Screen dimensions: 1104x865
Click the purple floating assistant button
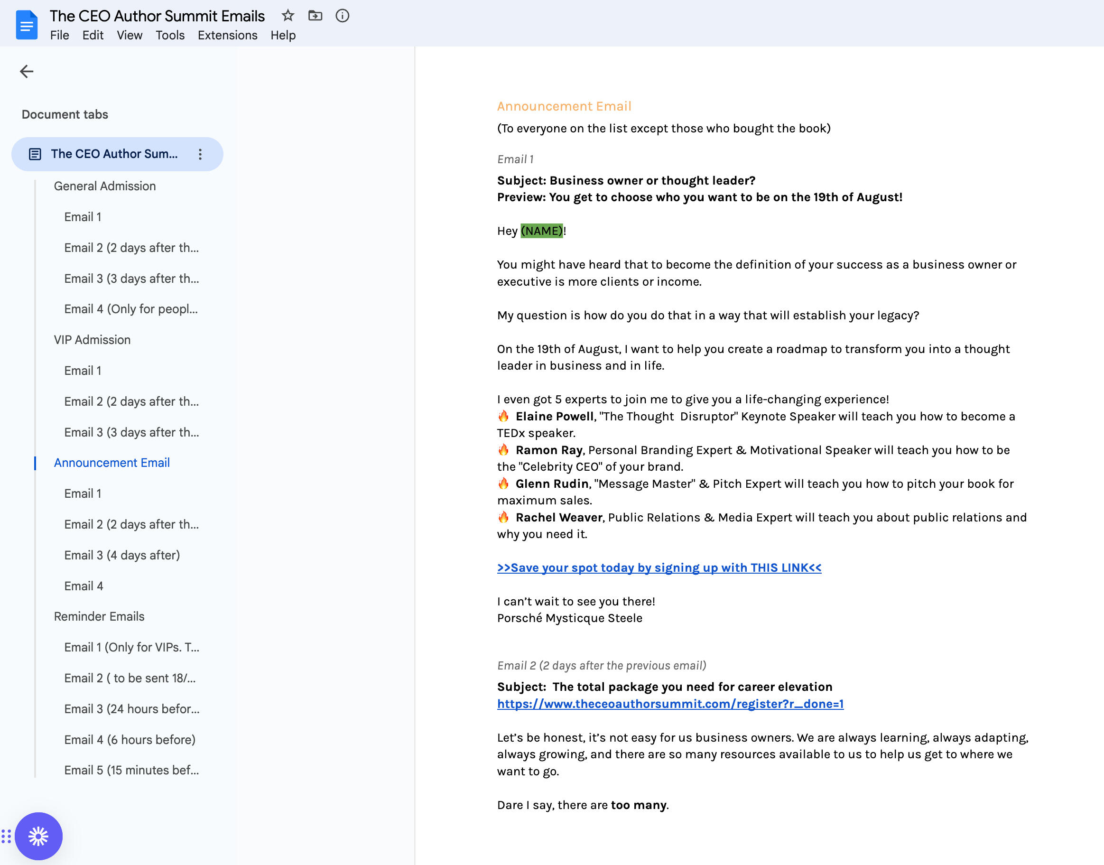point(38,836)
